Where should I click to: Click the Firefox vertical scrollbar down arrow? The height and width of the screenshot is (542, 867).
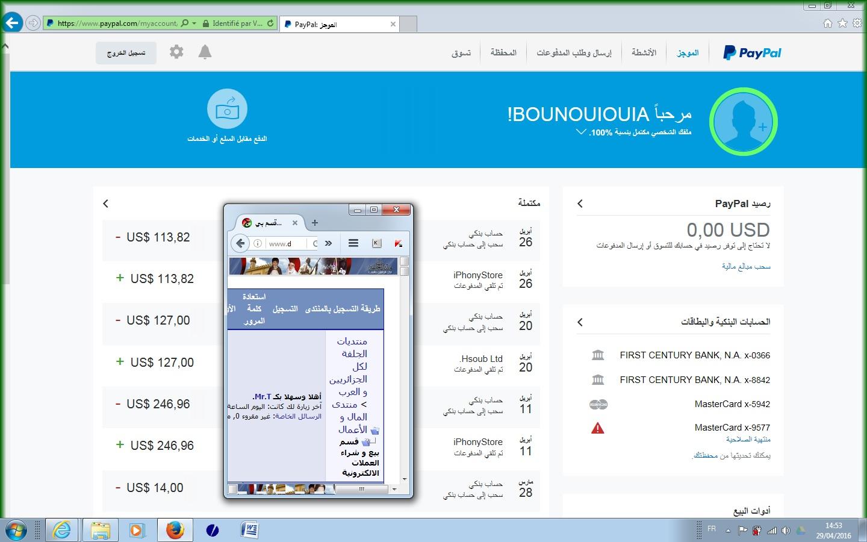[x=405, y=479]
